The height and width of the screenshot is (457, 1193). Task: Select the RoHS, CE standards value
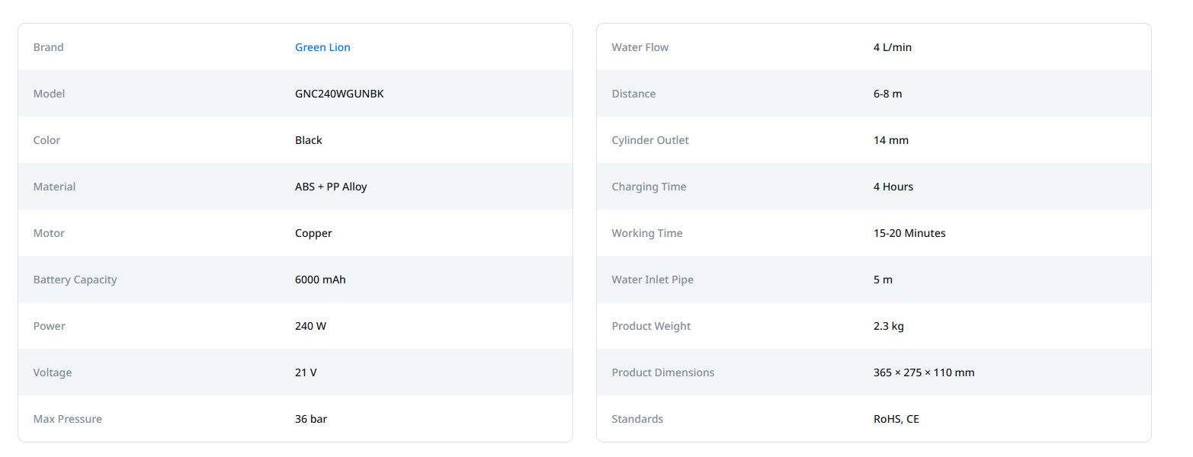(x=896, y=419)
